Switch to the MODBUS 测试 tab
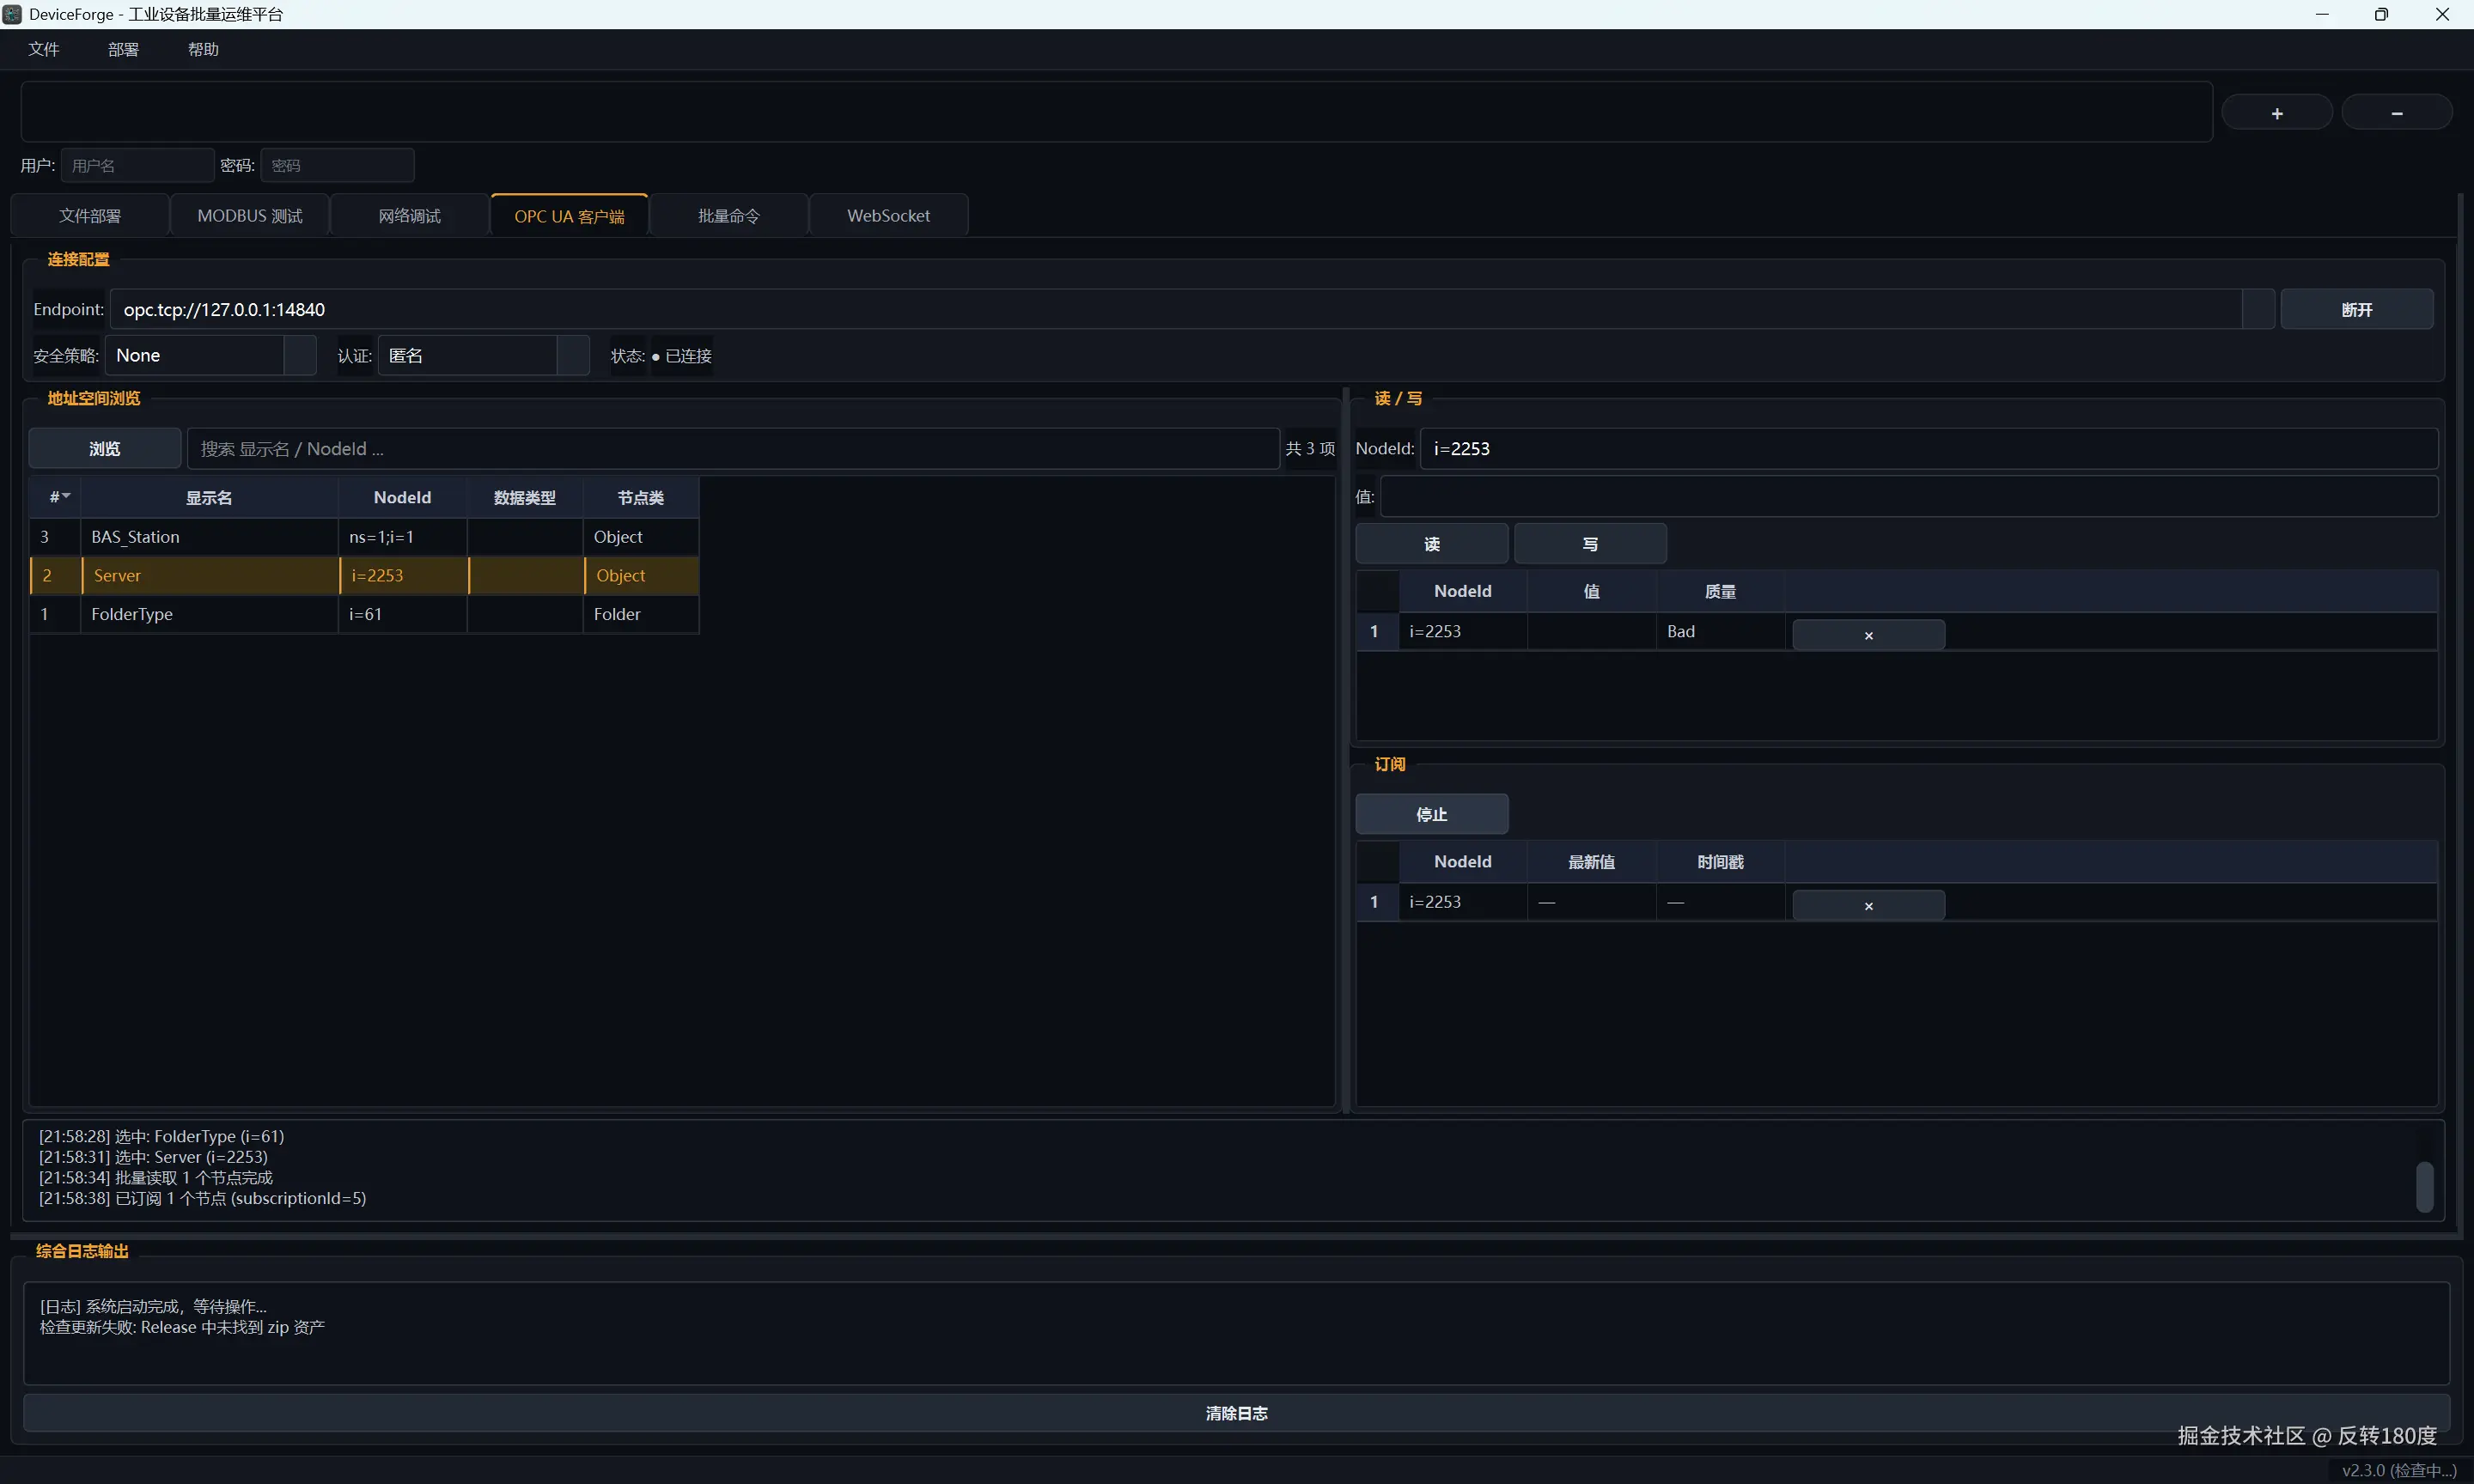This screenshot has height=1484, width=2474. (250, 215)
